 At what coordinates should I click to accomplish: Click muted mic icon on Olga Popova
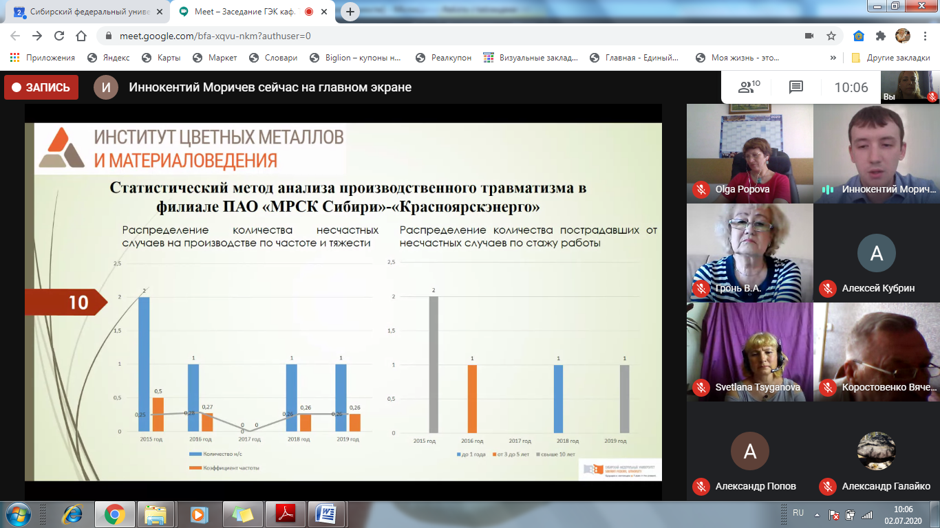coord(701,189)
